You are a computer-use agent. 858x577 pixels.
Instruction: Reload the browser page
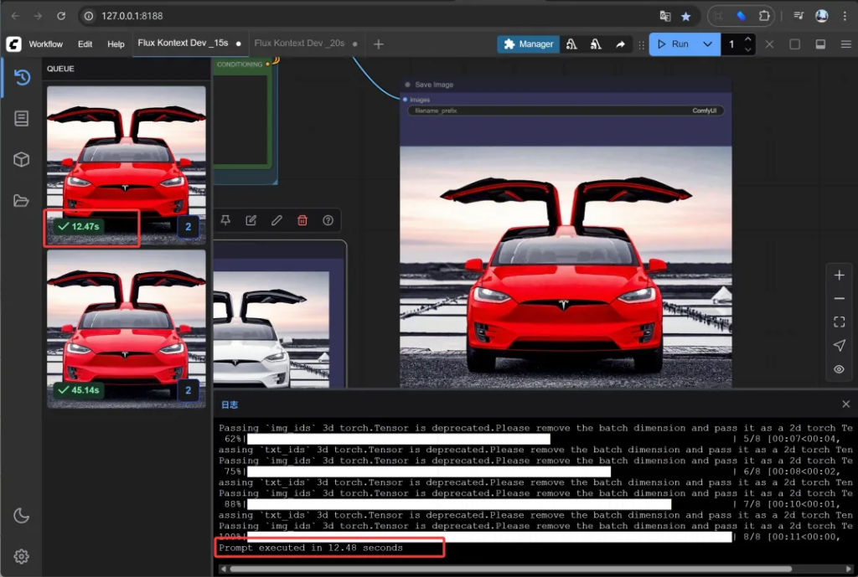(61, 16)
